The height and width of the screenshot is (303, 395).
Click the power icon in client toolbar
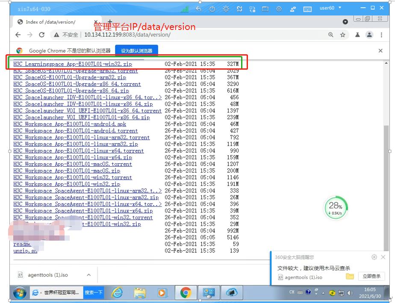pos(212,9)
